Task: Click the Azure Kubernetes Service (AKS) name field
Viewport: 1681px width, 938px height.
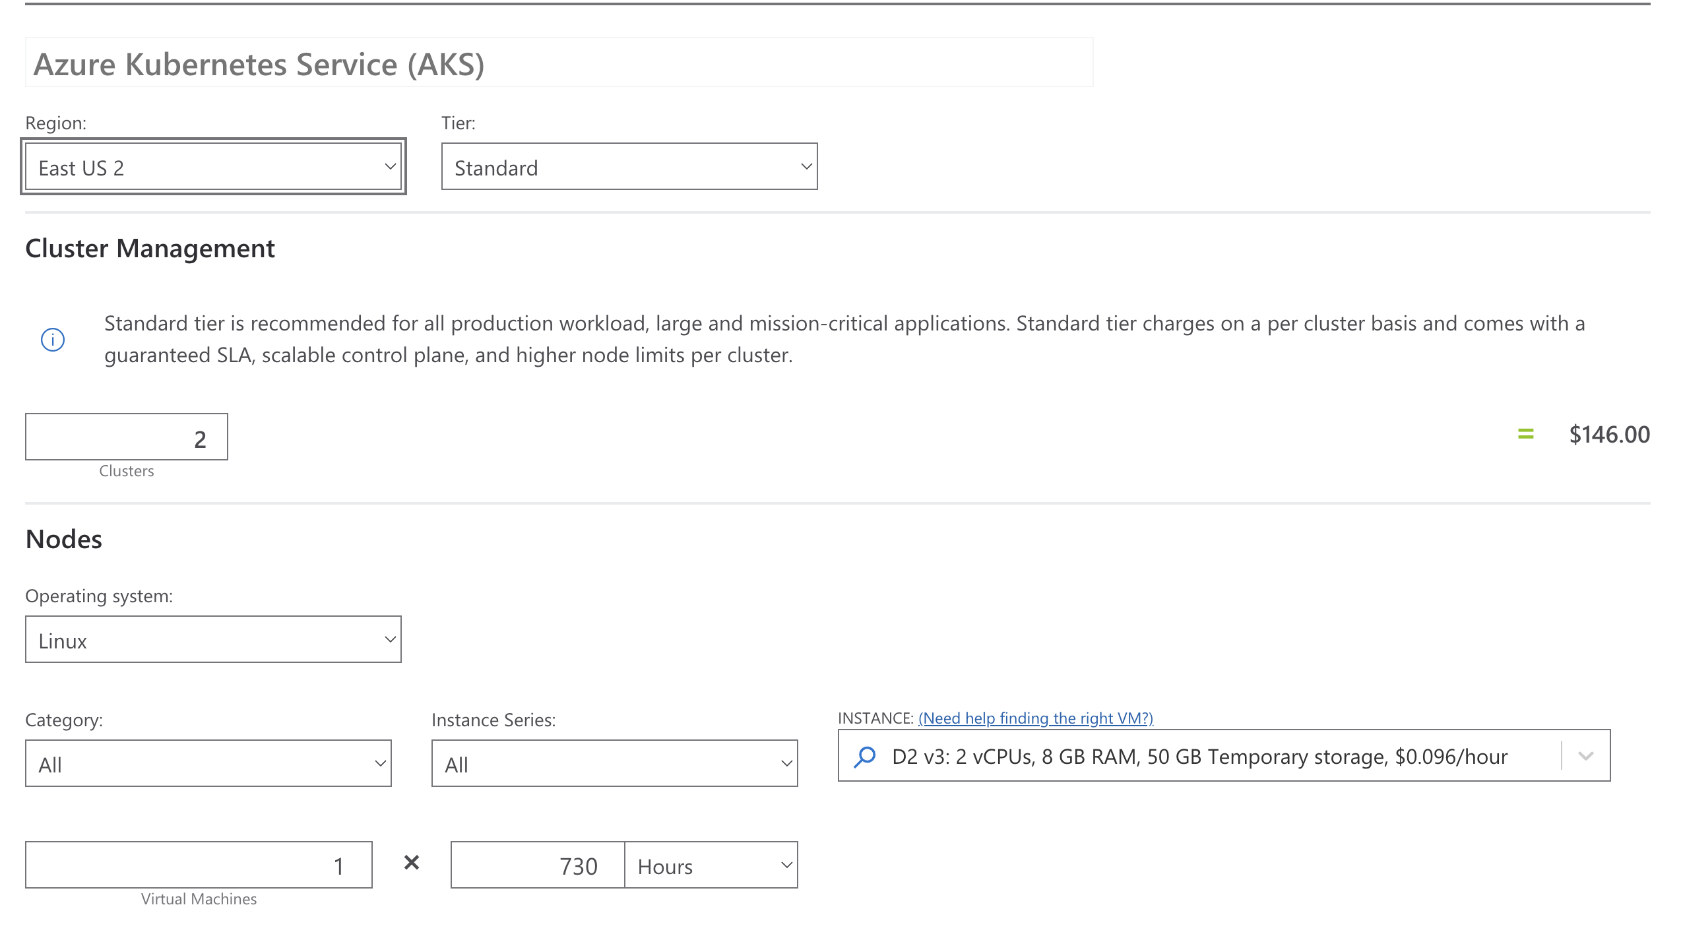Action: [x=559, y=63]
